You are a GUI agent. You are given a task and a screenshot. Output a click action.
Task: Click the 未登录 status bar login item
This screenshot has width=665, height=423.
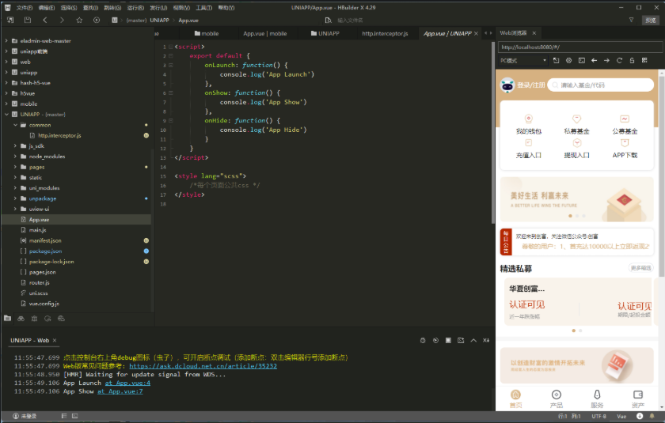[25, 416]
